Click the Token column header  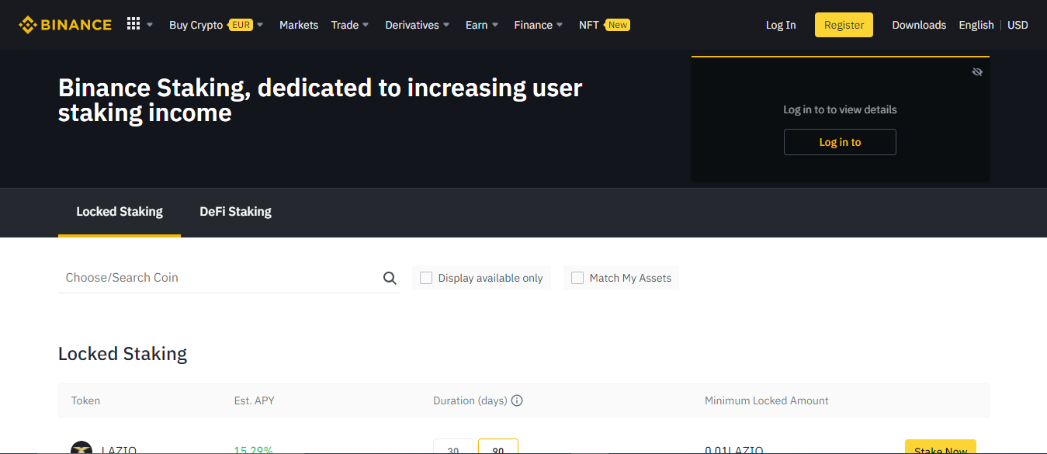(x=85, y=400)
